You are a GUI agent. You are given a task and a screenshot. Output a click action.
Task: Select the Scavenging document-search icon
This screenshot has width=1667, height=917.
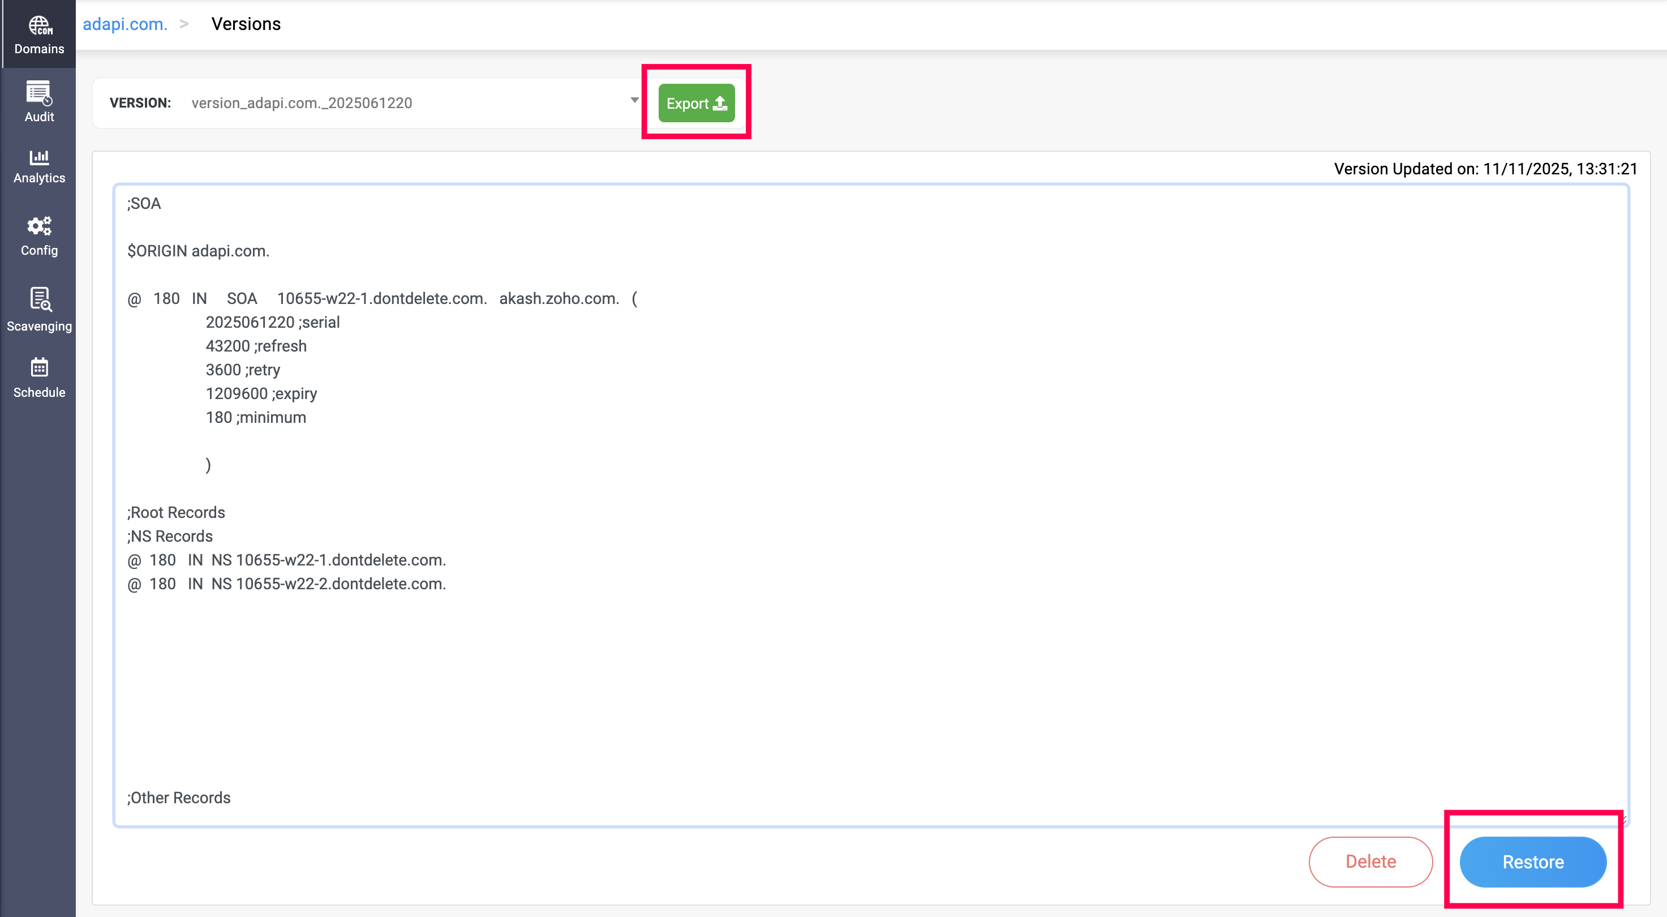tap(40, 299)
